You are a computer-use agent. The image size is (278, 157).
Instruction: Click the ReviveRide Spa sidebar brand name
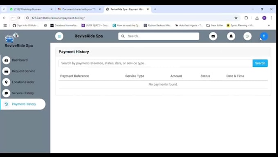[x=19, y=46]
